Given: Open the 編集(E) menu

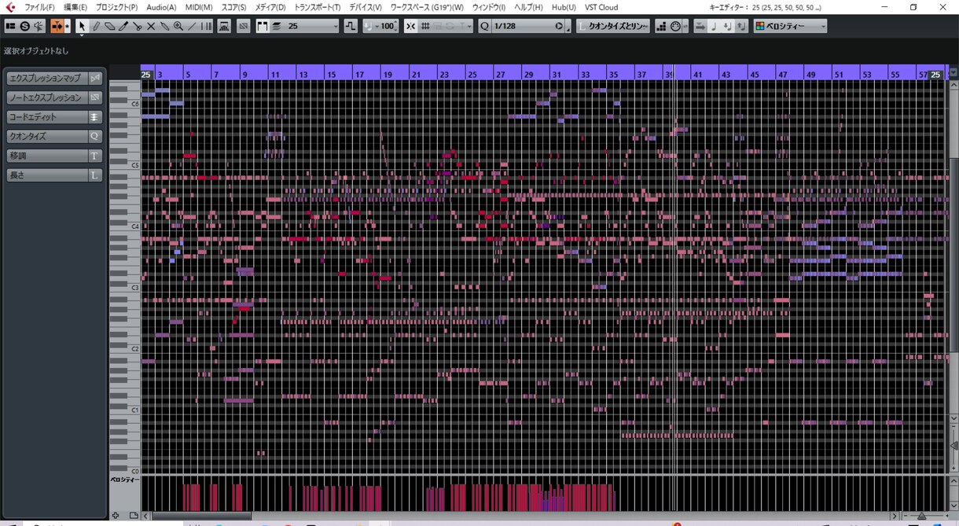Looking at the screenshot, I should (x=75, y=7).
